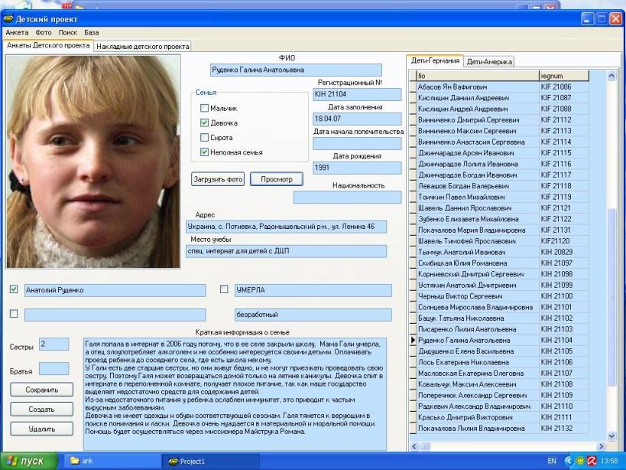Click the yellow-green tray icon beside Avira
Viewport: 626px width, 470px height.
(x=579, y=461)
